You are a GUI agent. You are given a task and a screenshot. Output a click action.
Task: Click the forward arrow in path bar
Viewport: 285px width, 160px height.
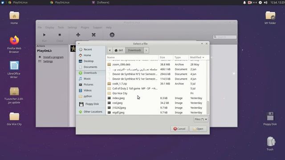coord(147,50)
